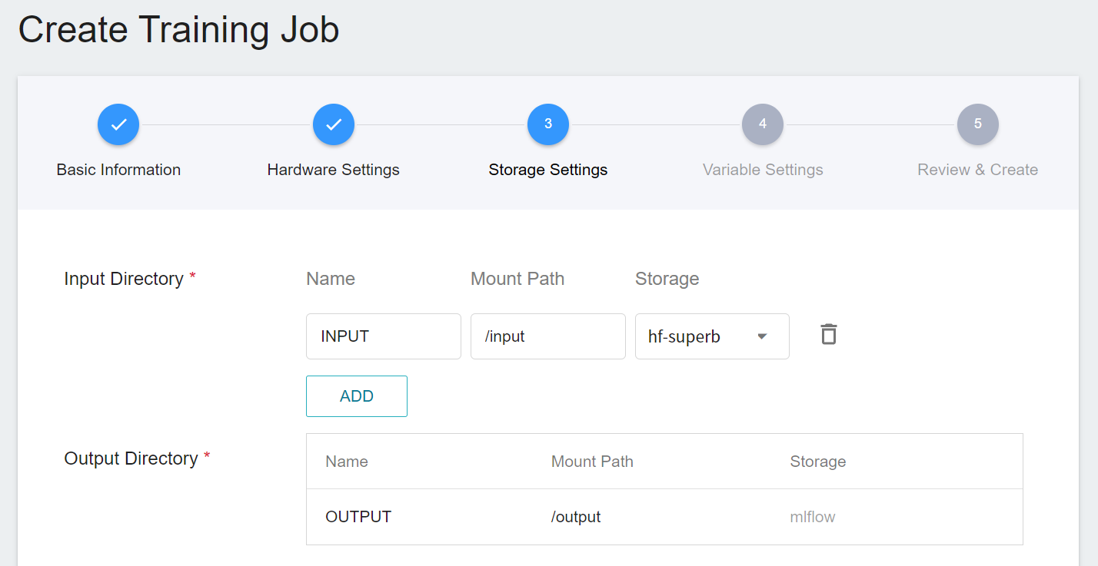This screenshot has width=1098, height=566.
Task: Select step 4 Variable Settings circle
Action: 763,124
